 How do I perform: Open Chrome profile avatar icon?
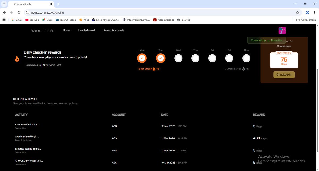point(307,12)
